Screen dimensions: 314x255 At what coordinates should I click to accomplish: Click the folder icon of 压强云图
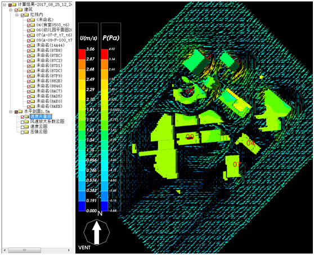click(26, 132)
